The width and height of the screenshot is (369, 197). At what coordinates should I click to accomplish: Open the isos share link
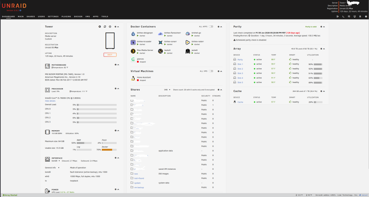[136, 174]
